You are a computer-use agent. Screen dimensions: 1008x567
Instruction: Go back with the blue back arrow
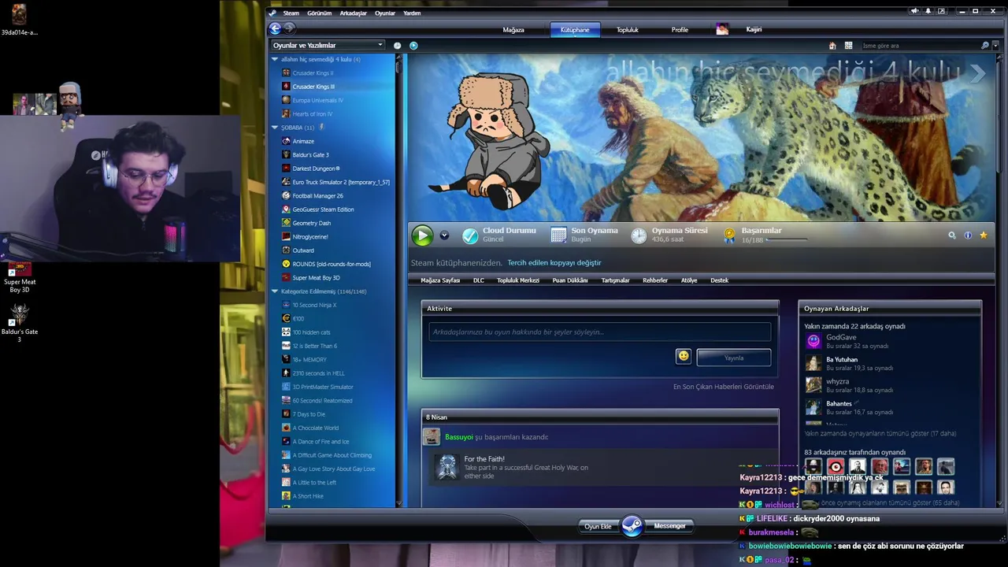point(275,28)
